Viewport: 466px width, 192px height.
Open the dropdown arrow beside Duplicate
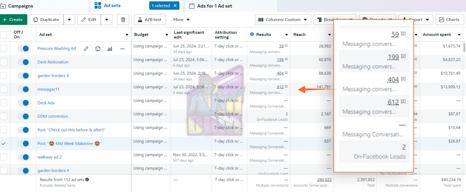point(69,19)
